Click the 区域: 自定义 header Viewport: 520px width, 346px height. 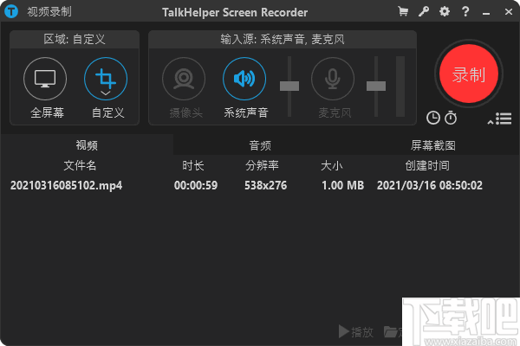[75, 40]
